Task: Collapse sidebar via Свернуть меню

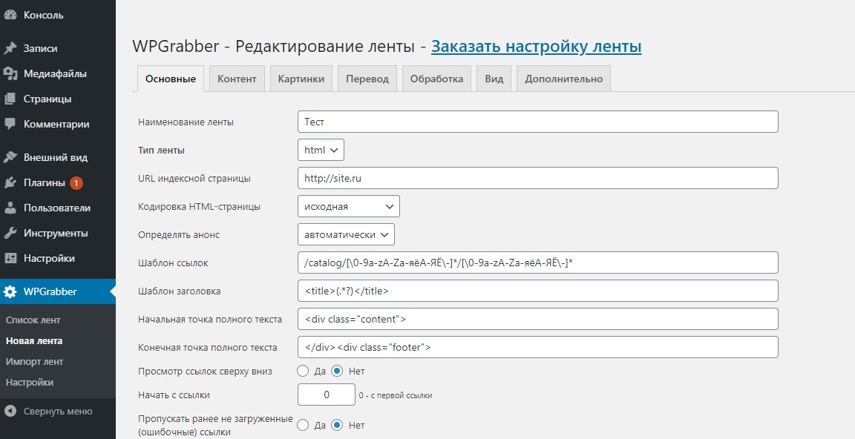Action: [58, 412]
